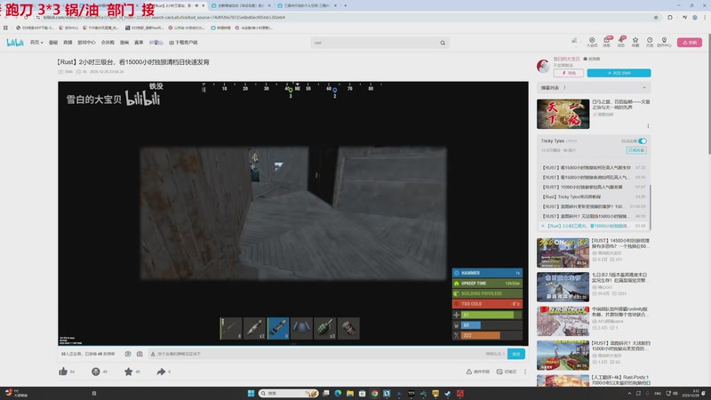Open the 动态 feed icon

pos(620,42)
